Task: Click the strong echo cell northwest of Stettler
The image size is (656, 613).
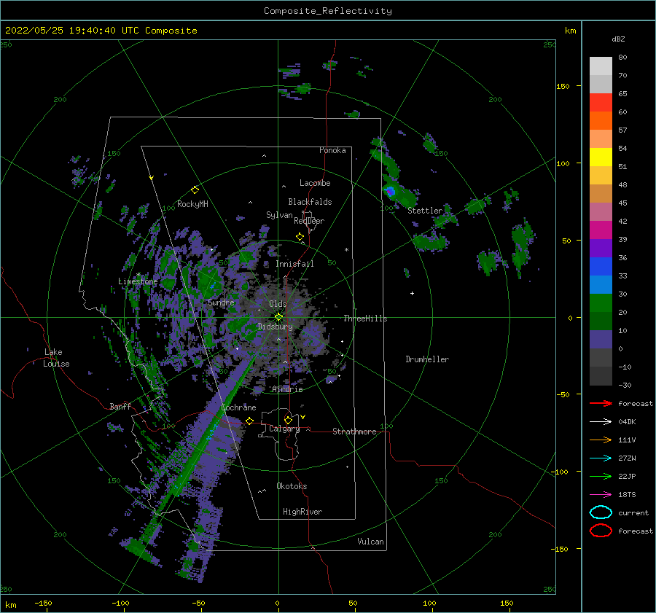Action: point(391,192)
